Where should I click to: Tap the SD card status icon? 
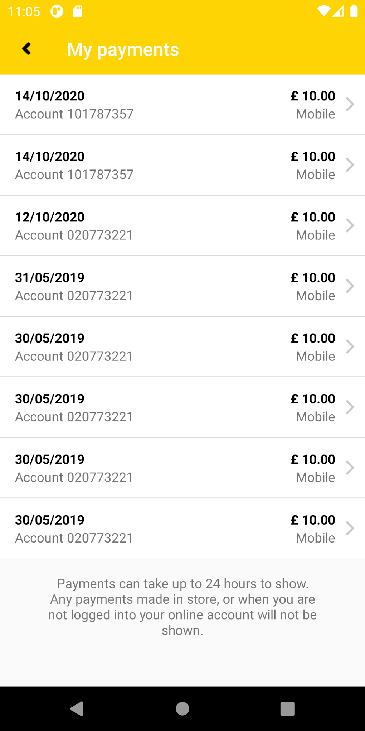click(x=77, y=11)
